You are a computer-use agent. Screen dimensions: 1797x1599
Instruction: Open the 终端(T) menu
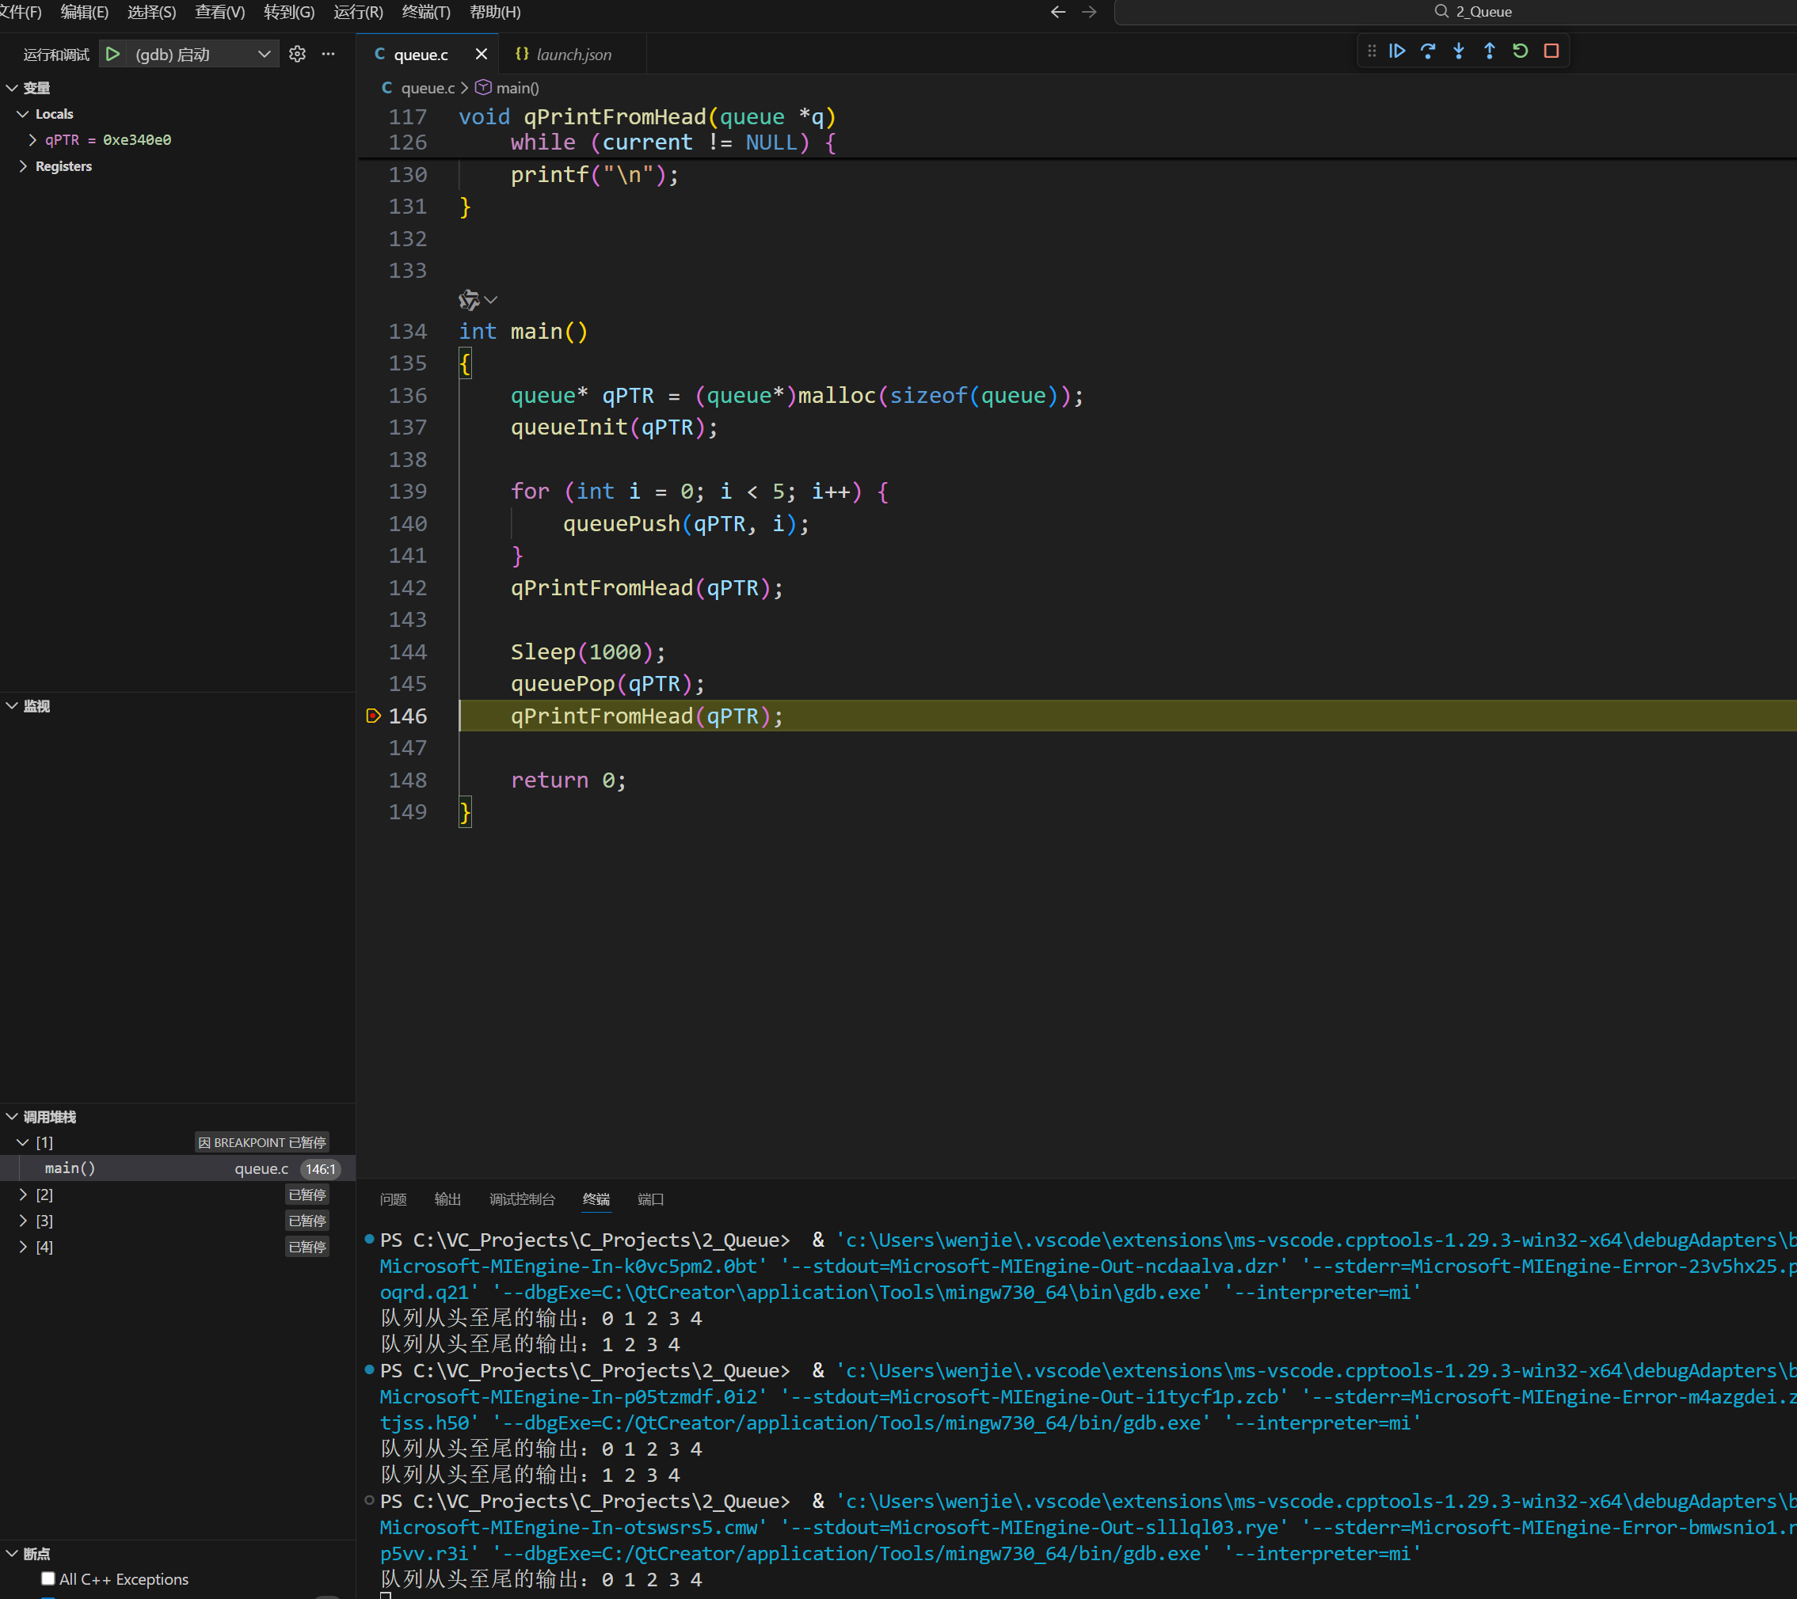(425, 13)
